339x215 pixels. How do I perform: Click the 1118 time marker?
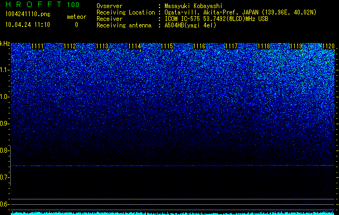tap(264, 46)
